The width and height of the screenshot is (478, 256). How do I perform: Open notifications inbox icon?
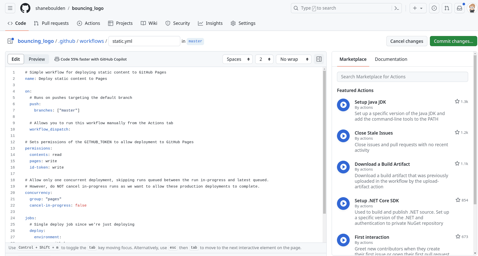tap(460, 8)
